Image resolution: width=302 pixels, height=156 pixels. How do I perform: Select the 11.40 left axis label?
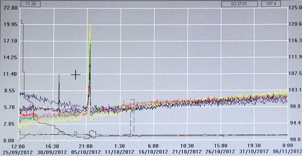point(9,74)
